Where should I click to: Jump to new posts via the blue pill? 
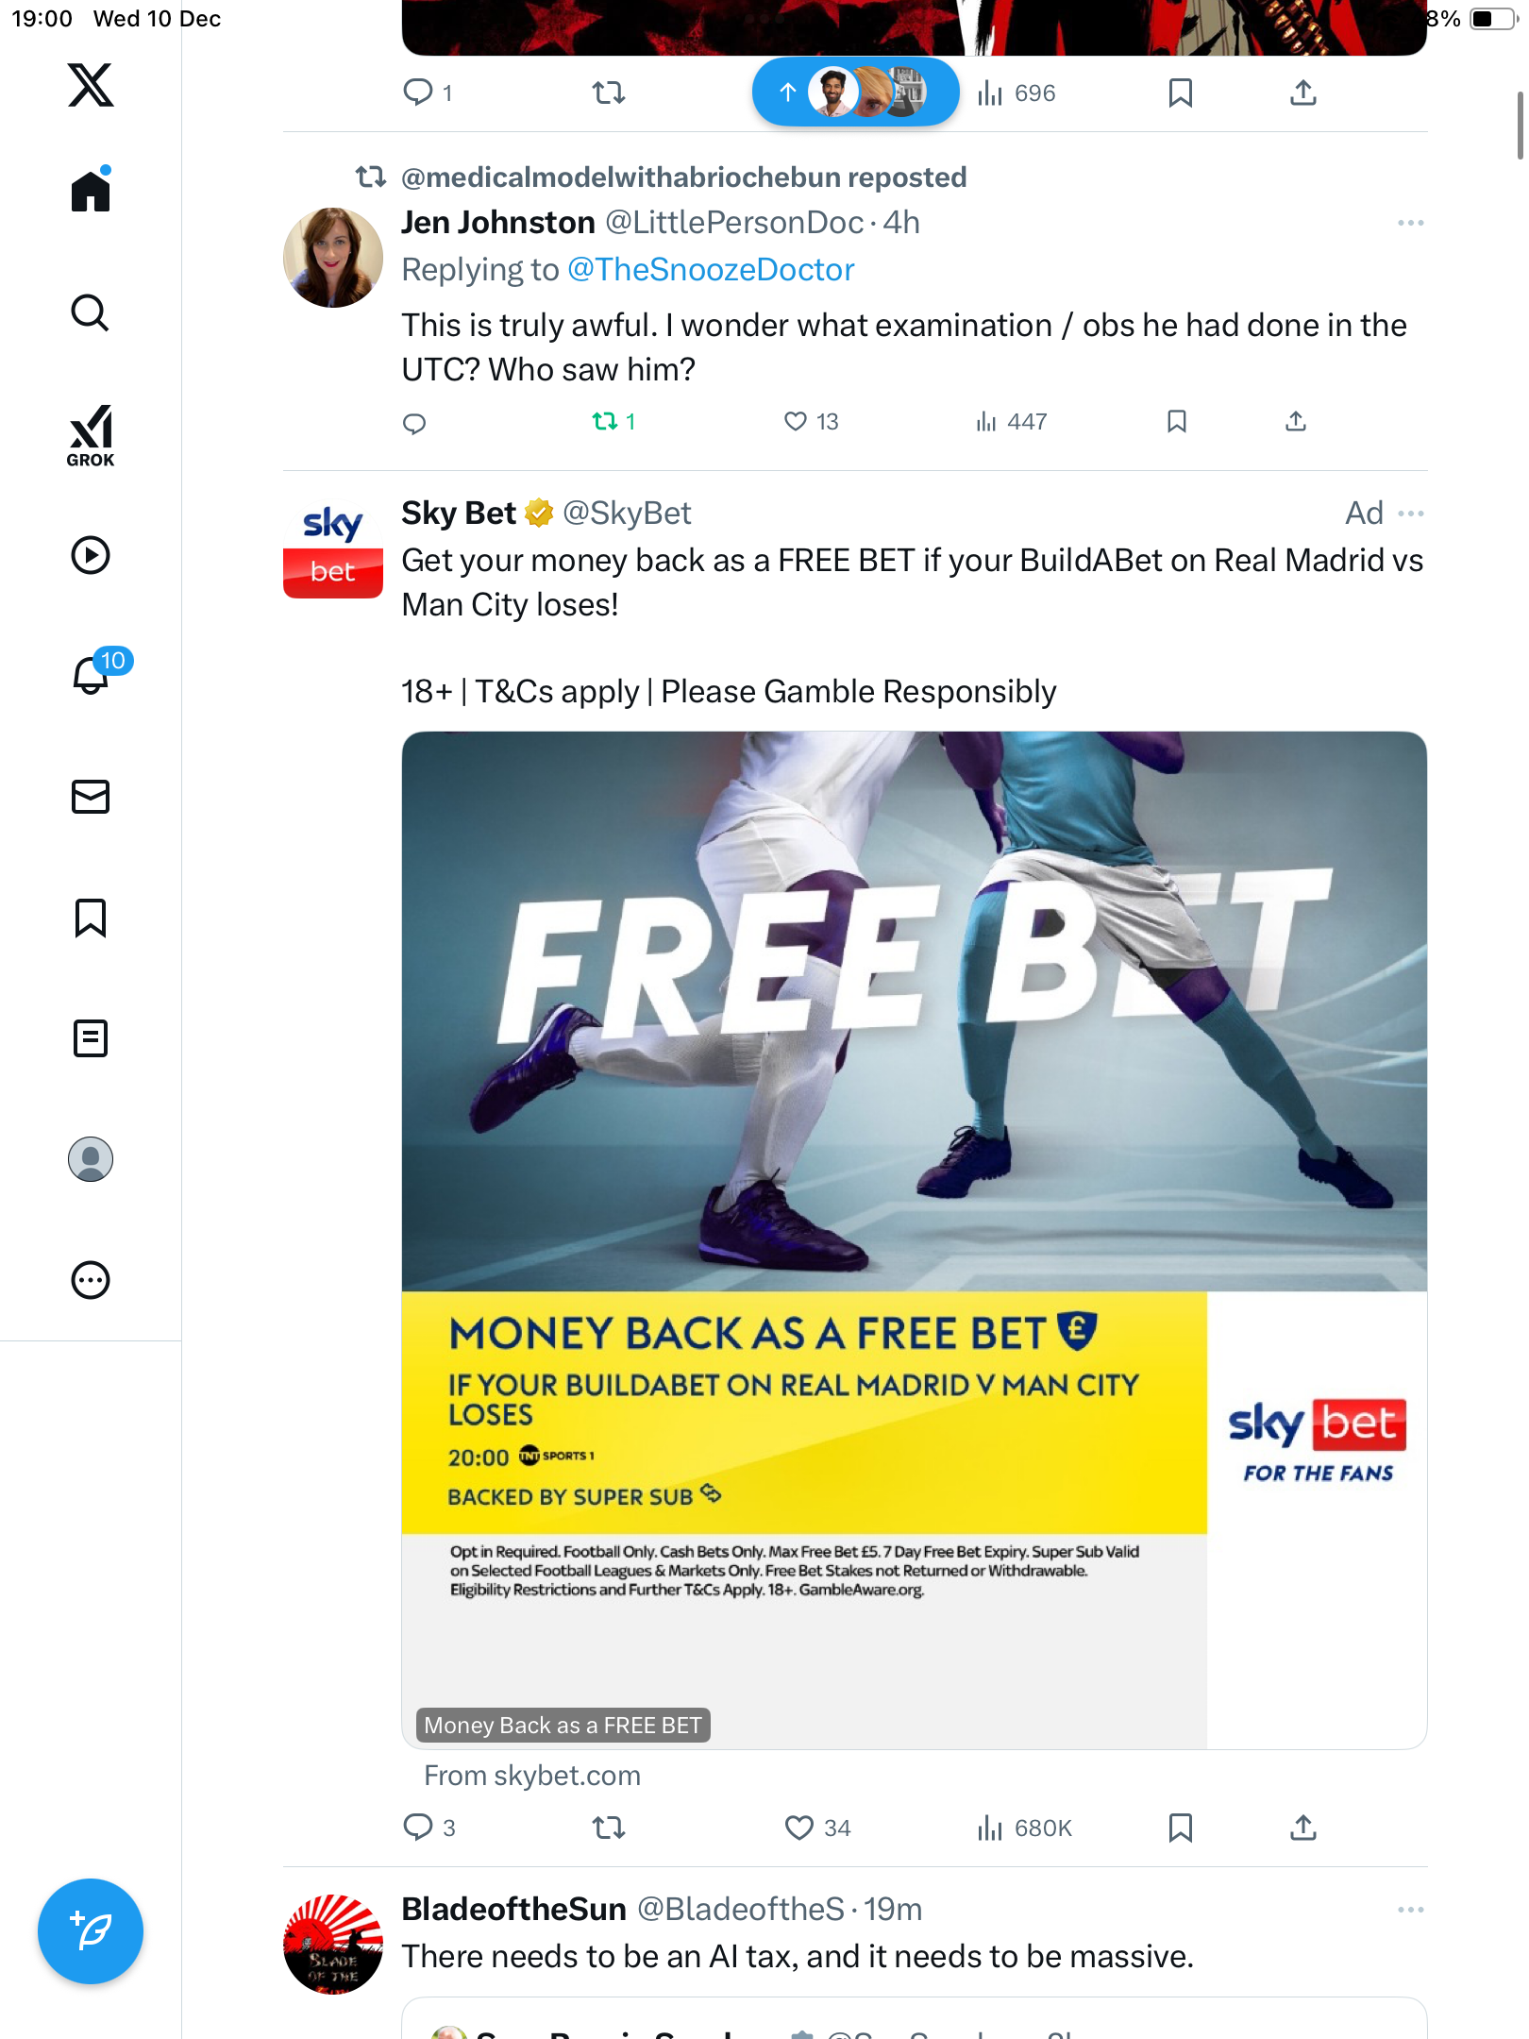pyautogui.click(x=855, y=92)
